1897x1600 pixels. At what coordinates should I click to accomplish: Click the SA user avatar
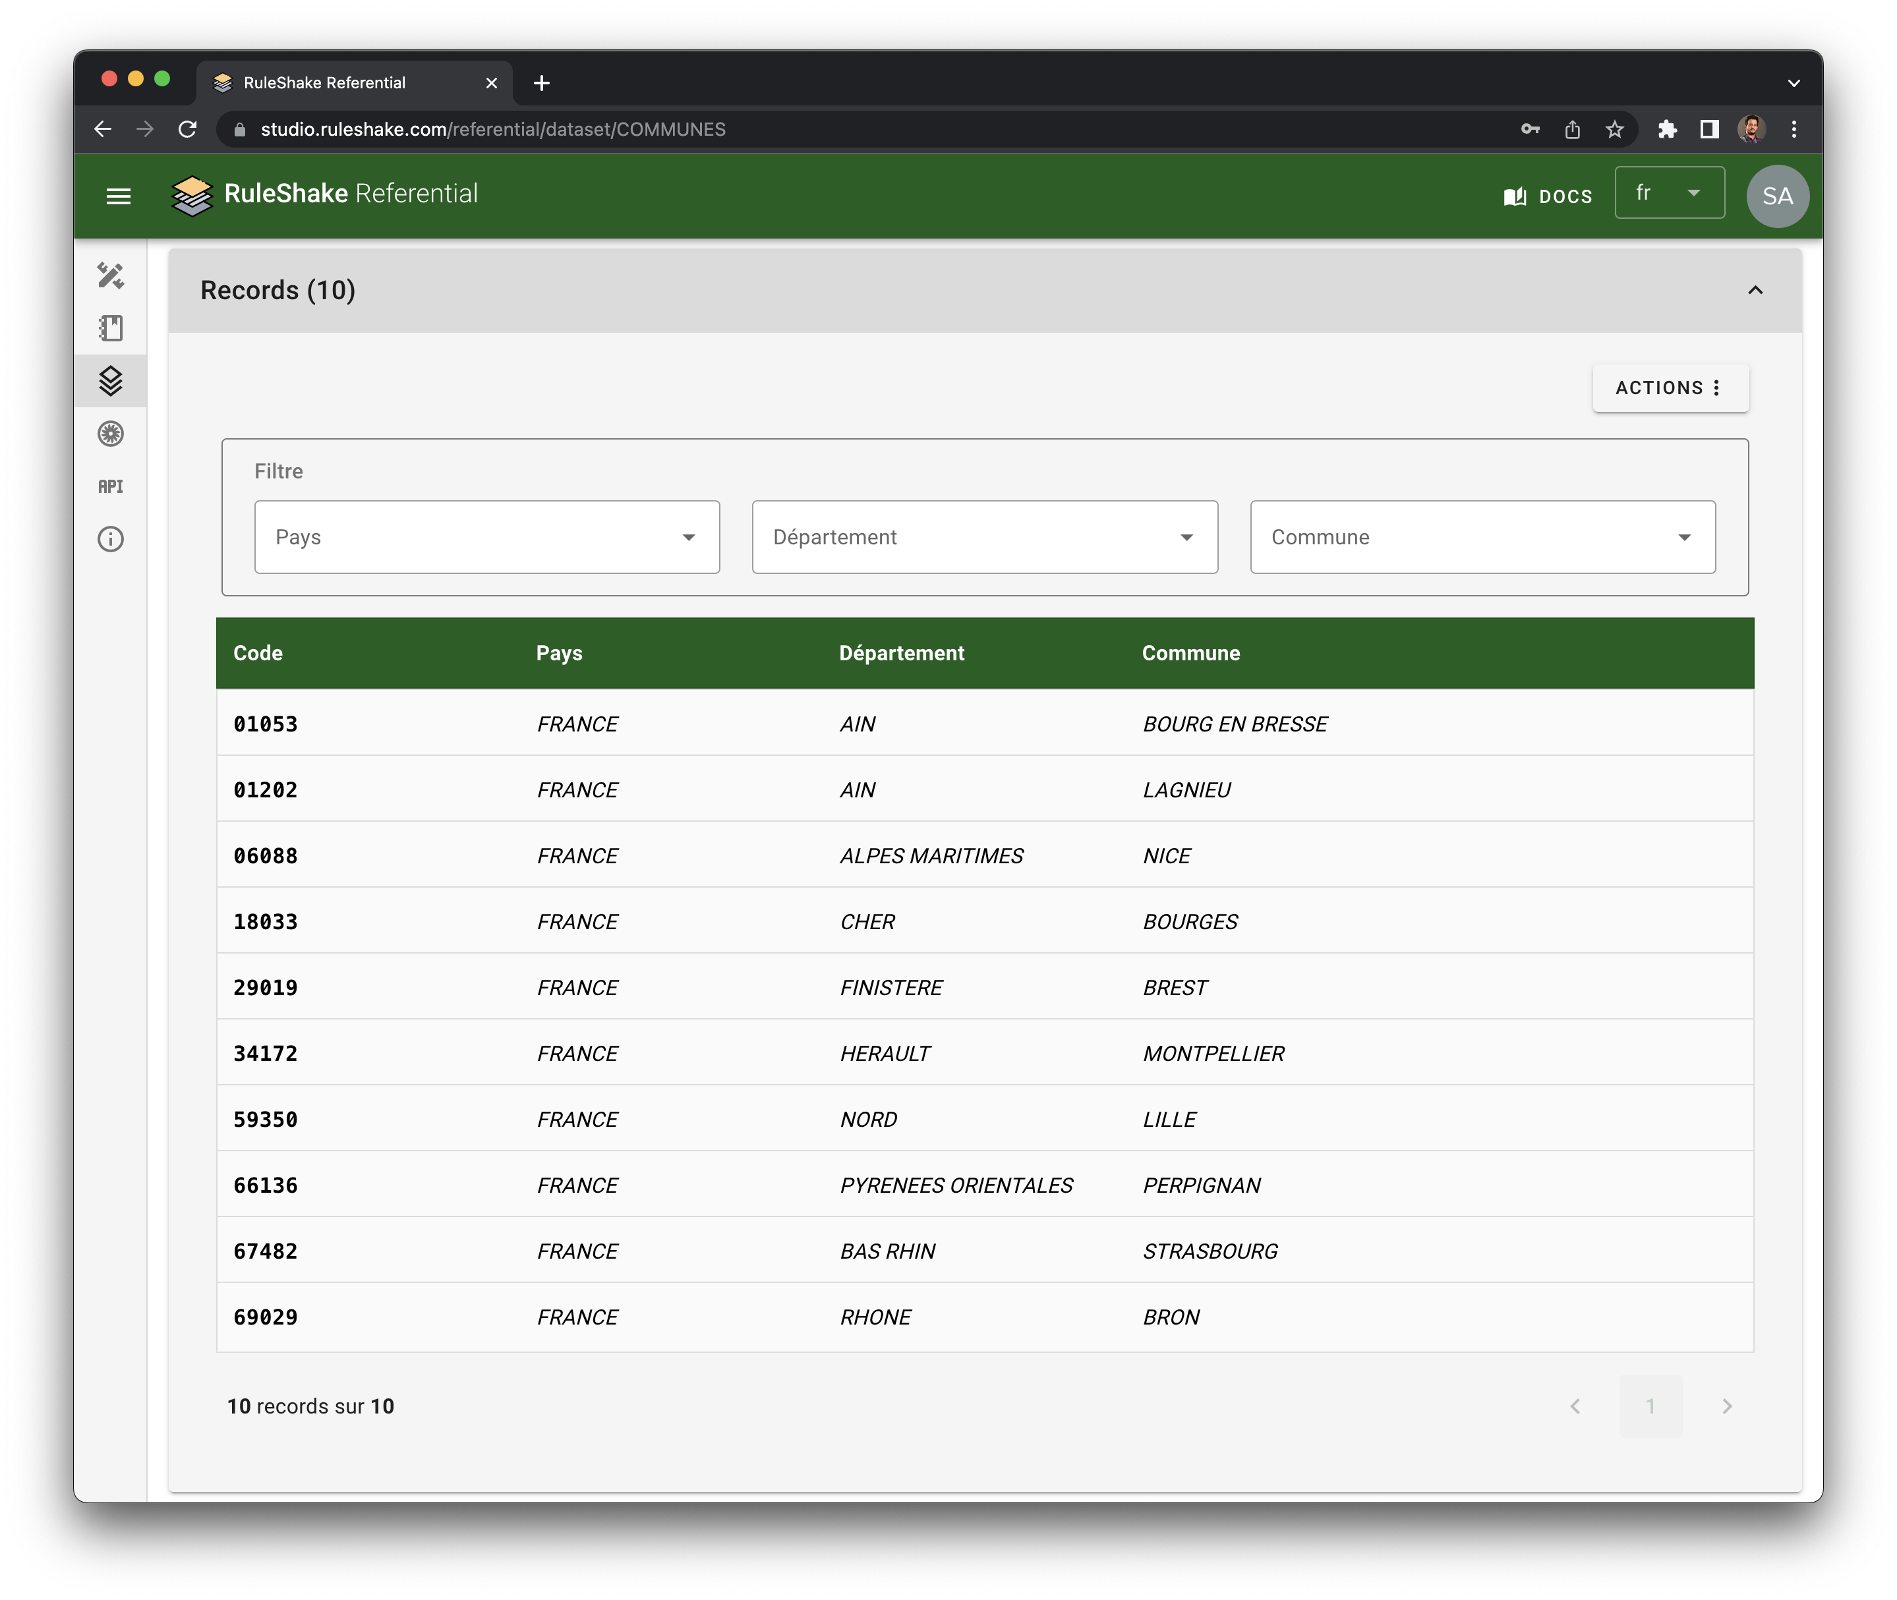[1776, 196]
